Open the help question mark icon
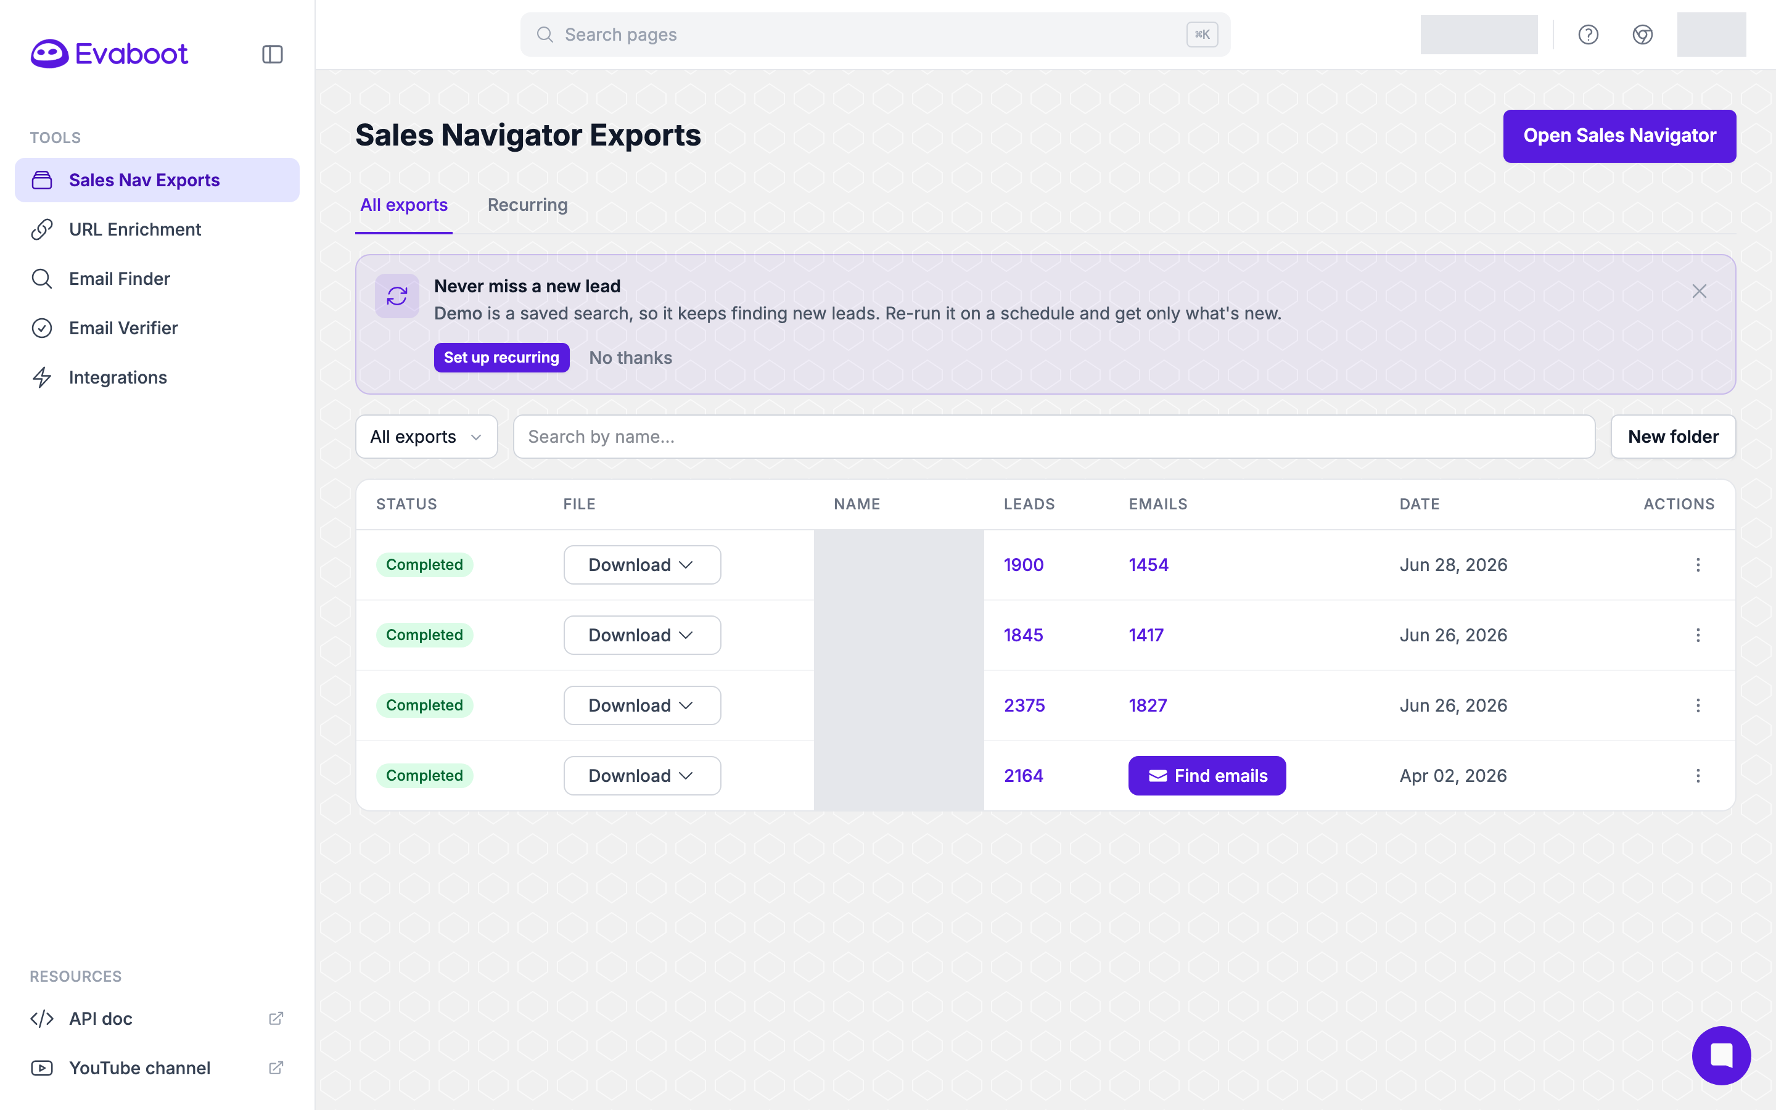1776x1110 pixels. coord(1588,35)
